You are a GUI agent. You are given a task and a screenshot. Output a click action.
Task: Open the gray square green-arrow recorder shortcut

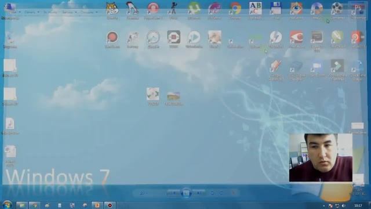337,66
